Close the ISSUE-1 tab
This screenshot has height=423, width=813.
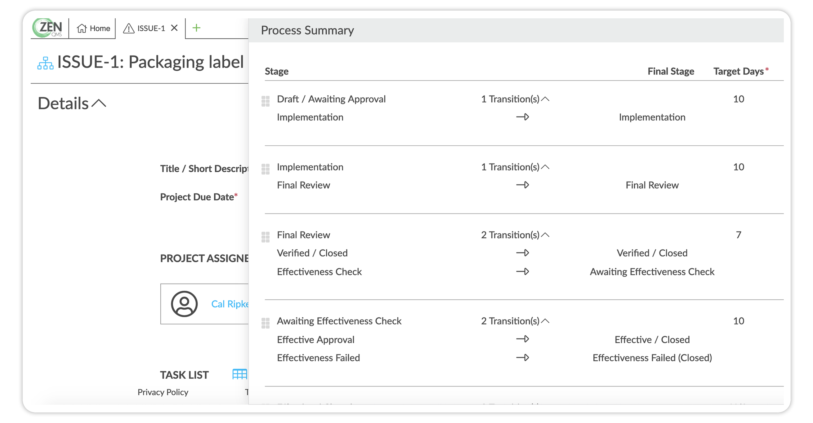[174, 28]
